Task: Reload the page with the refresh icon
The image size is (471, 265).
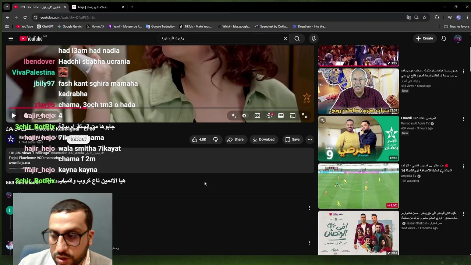Action: (25, 17)
